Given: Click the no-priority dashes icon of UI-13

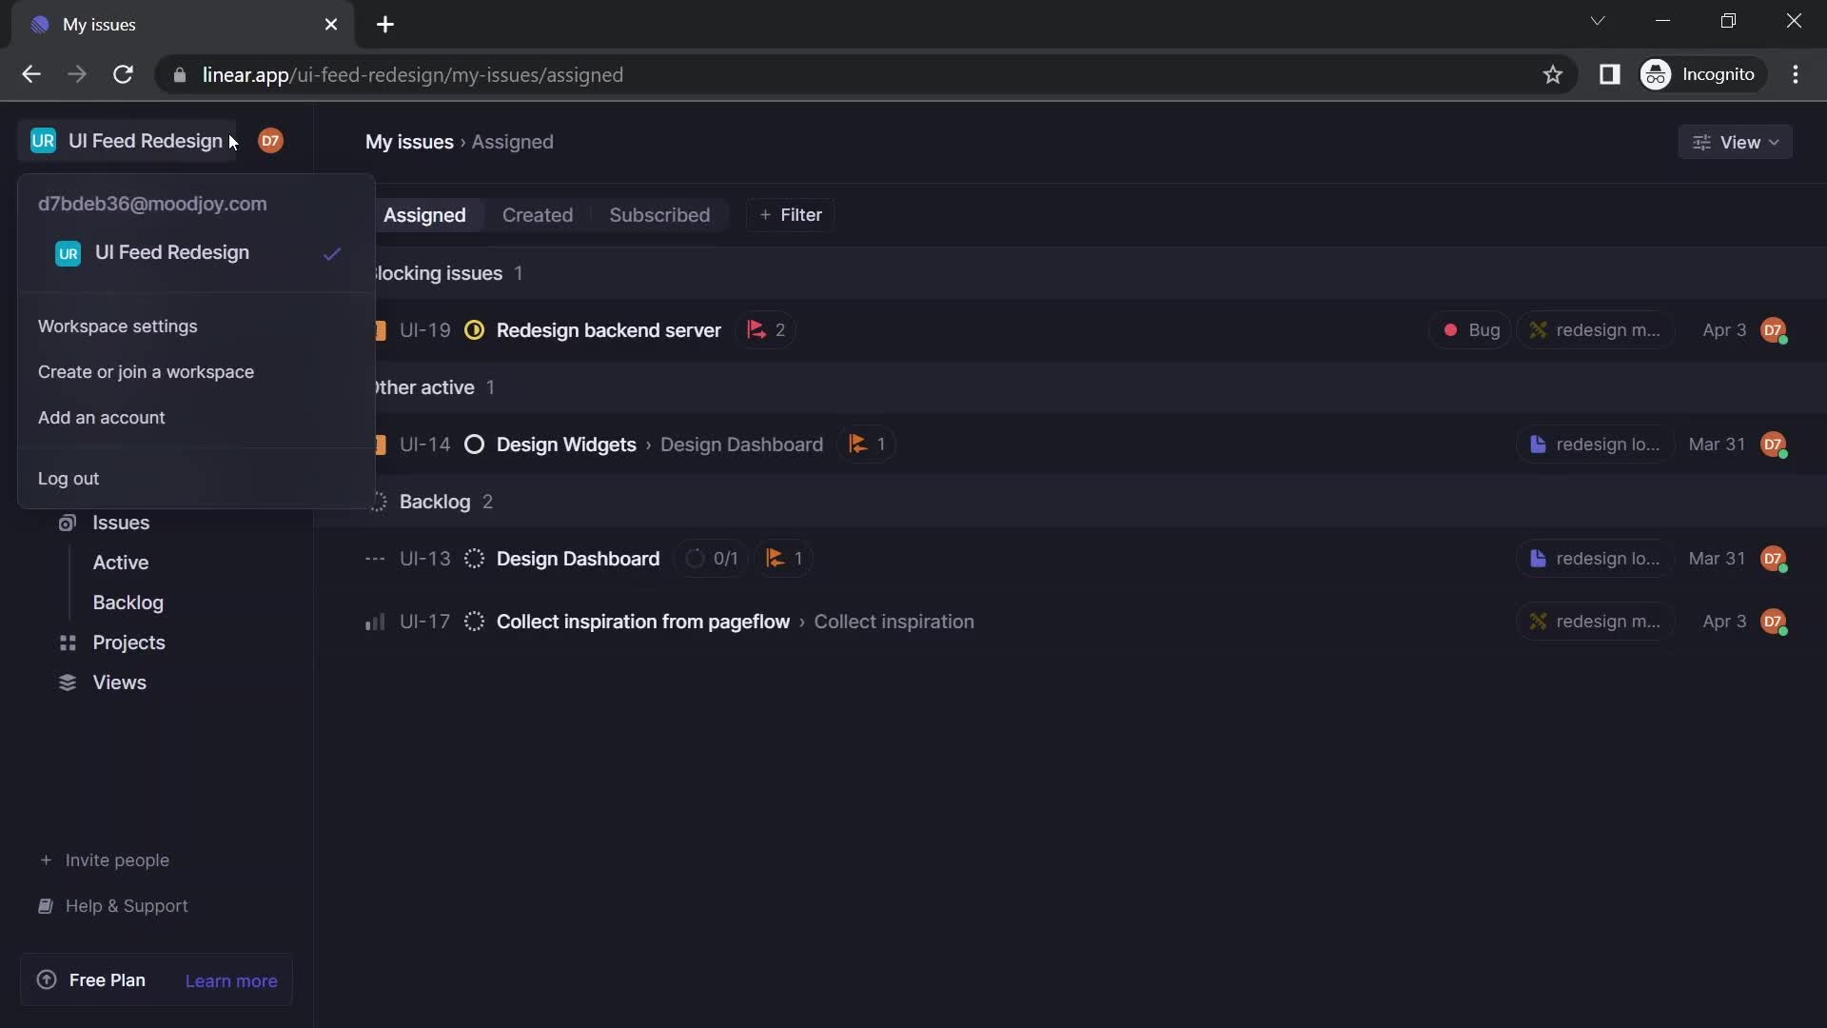Looking at the screenshot, I should pos(375,559).
